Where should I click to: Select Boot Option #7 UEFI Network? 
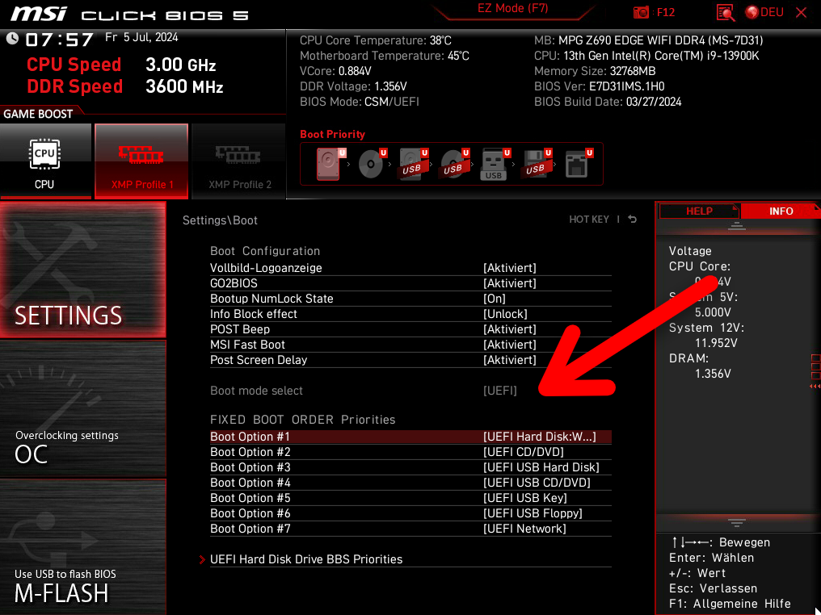pyautogui.click(x=410, y=529)
